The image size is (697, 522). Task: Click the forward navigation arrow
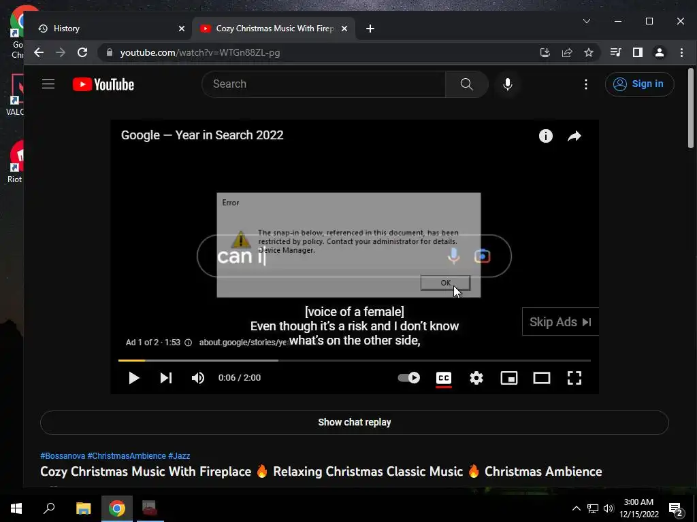point(61,52)
